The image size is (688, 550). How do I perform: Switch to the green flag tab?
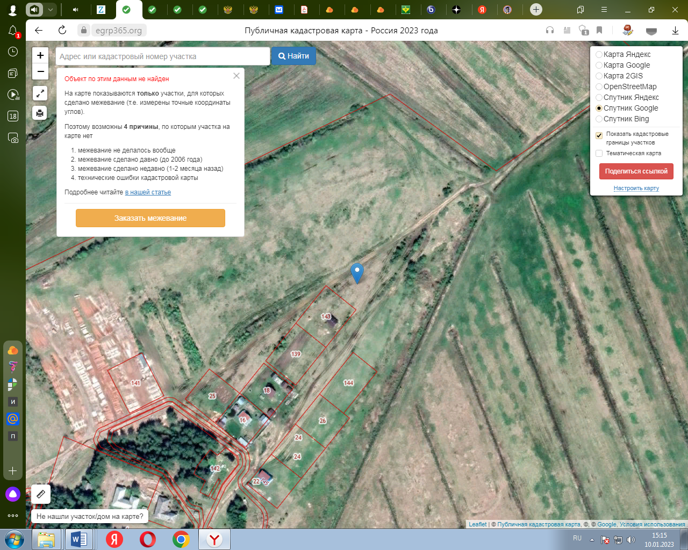406,10
